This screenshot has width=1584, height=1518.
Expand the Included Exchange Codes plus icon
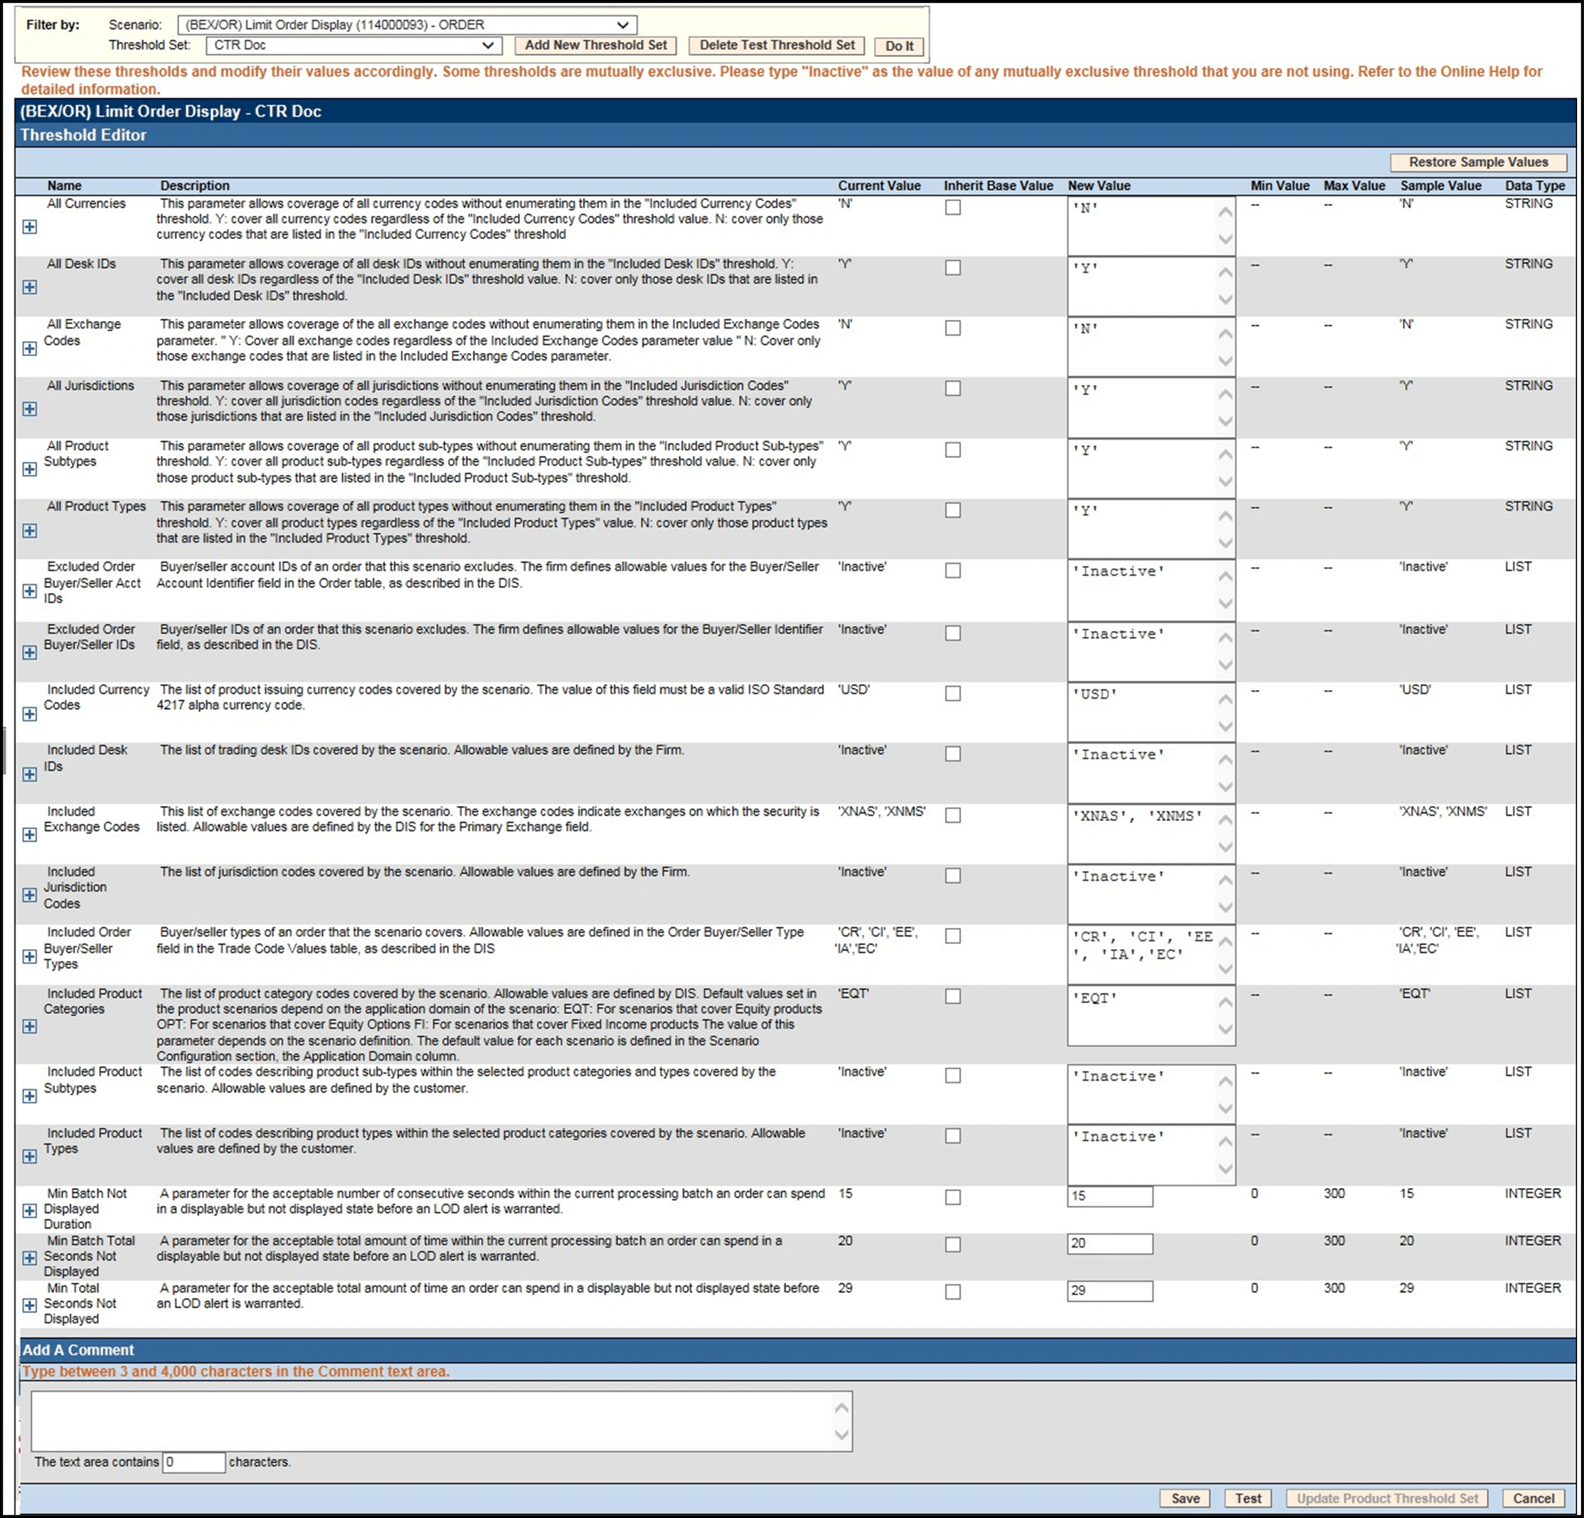[x=30, y=834]
